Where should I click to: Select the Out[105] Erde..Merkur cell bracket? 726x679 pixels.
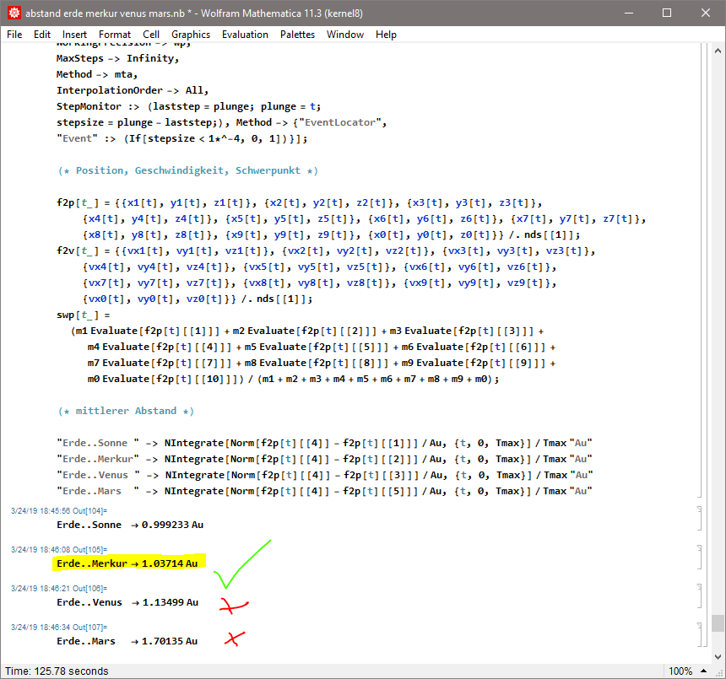click(x=700, y=557)
